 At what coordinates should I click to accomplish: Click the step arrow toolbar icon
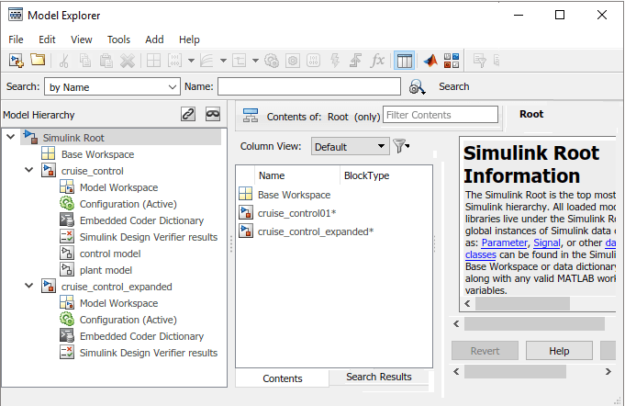[355, 61]
